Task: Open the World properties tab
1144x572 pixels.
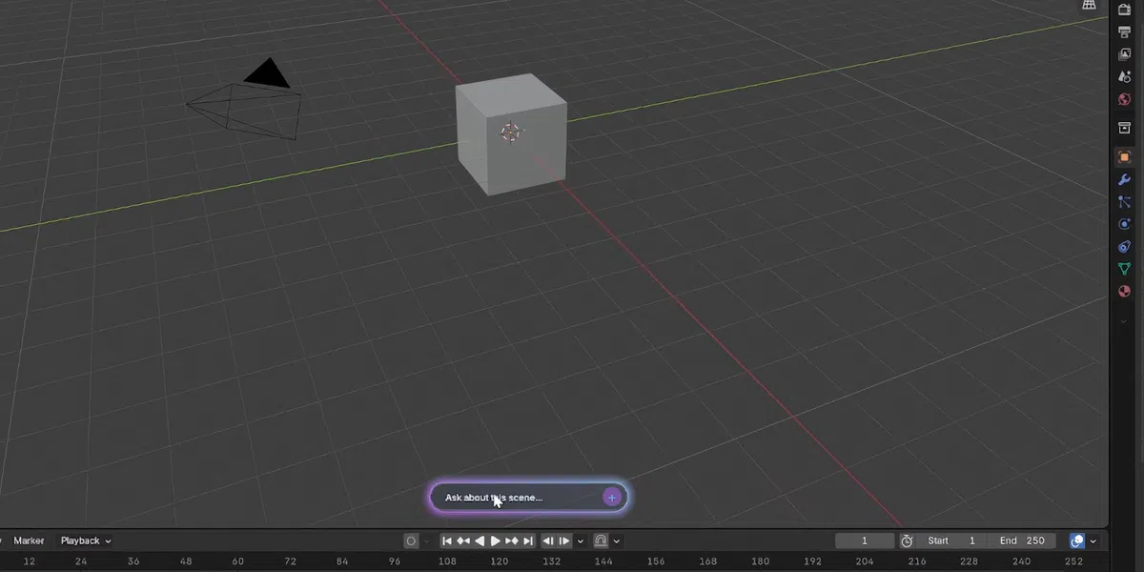Action: click(1124, 100)
